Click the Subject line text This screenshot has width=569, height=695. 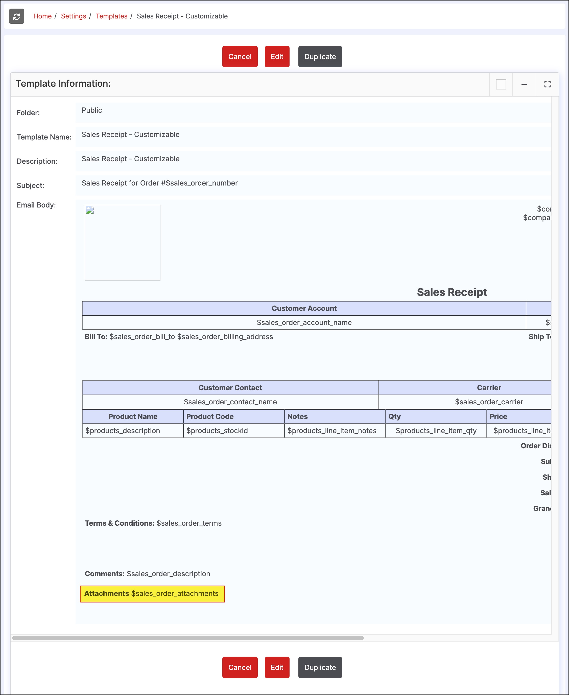[160, 183]
